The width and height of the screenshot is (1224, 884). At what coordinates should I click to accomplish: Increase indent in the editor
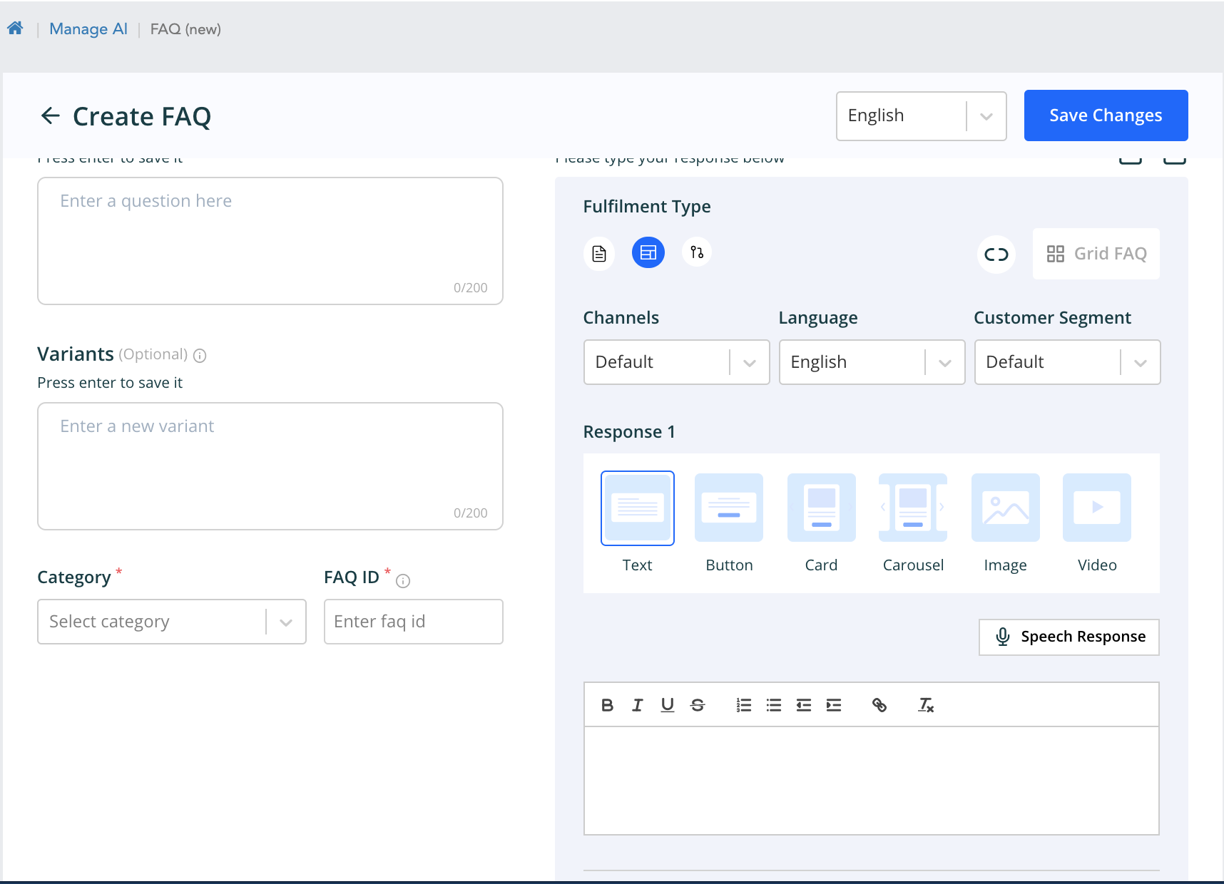pos(834,705)
